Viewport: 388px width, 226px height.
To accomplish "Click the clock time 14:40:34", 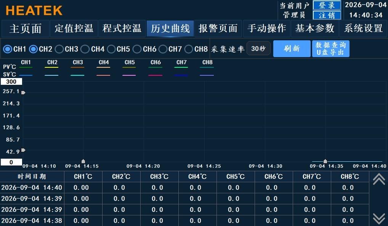I will (366, 15).
